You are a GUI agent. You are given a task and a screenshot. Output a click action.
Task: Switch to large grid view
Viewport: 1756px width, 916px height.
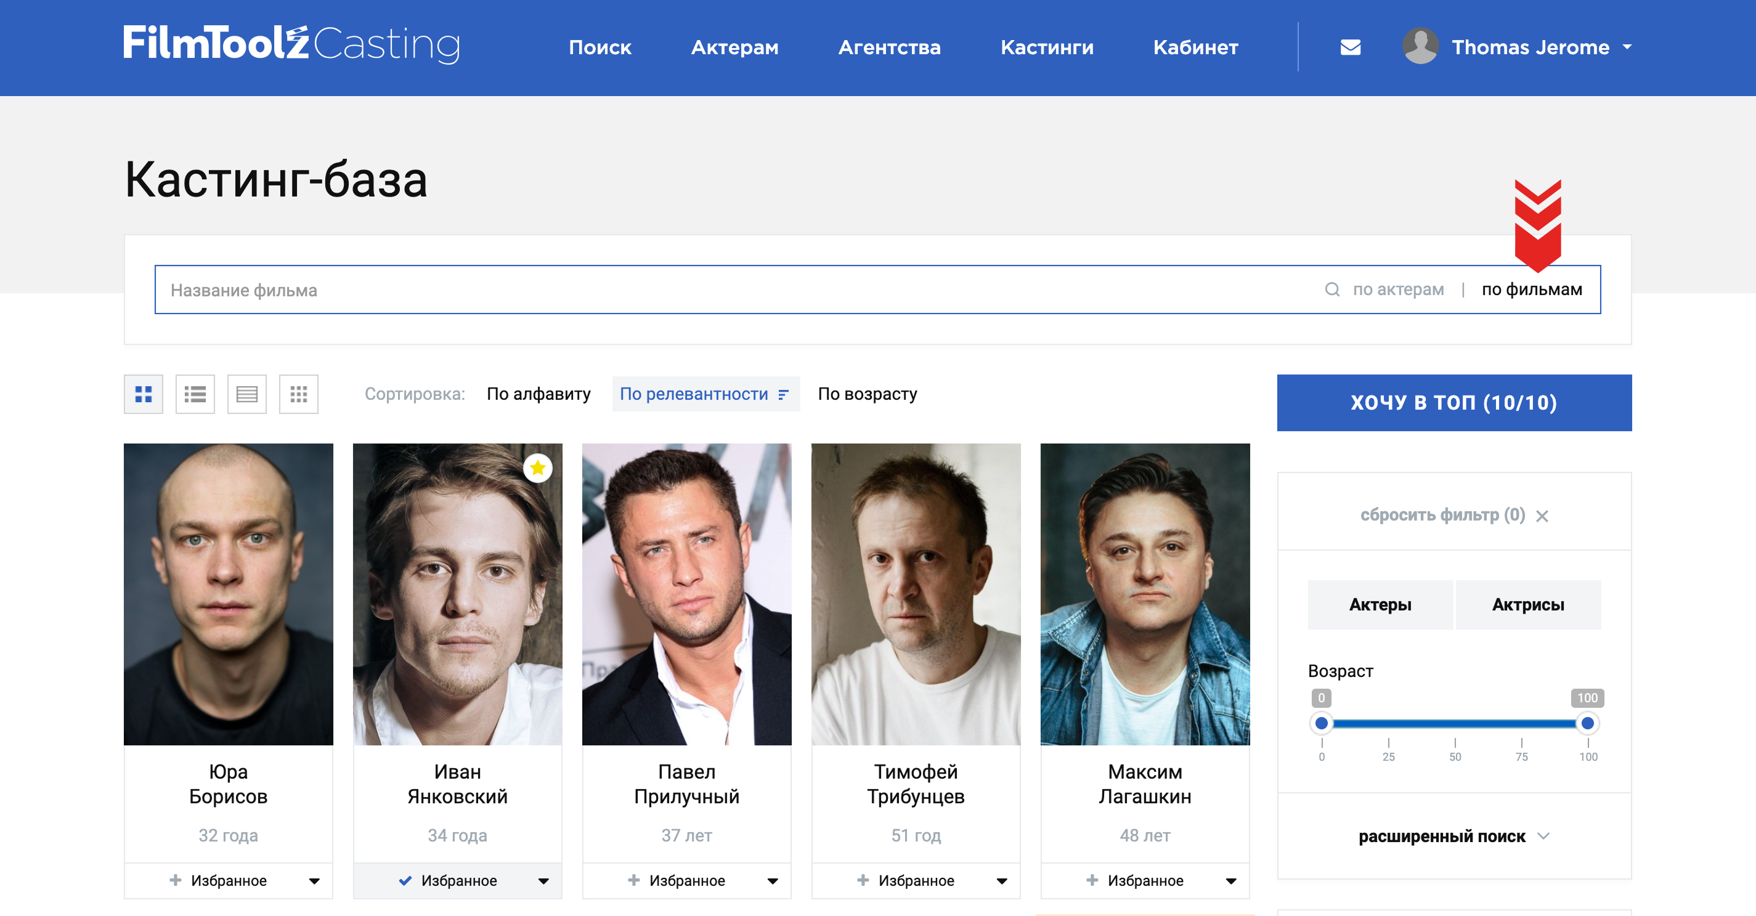point(143,394)
